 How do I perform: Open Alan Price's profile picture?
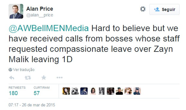click(x=16, y=11)
